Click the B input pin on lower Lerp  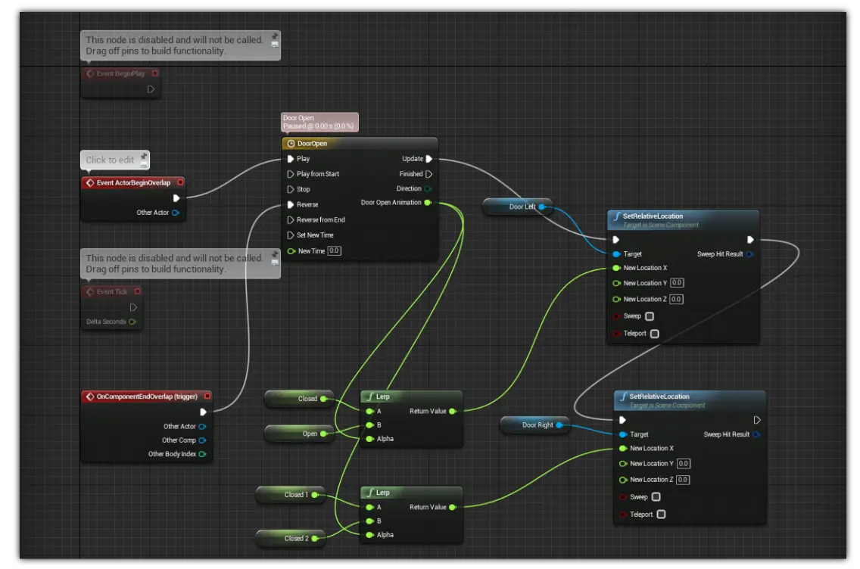[x=369, y=521]
